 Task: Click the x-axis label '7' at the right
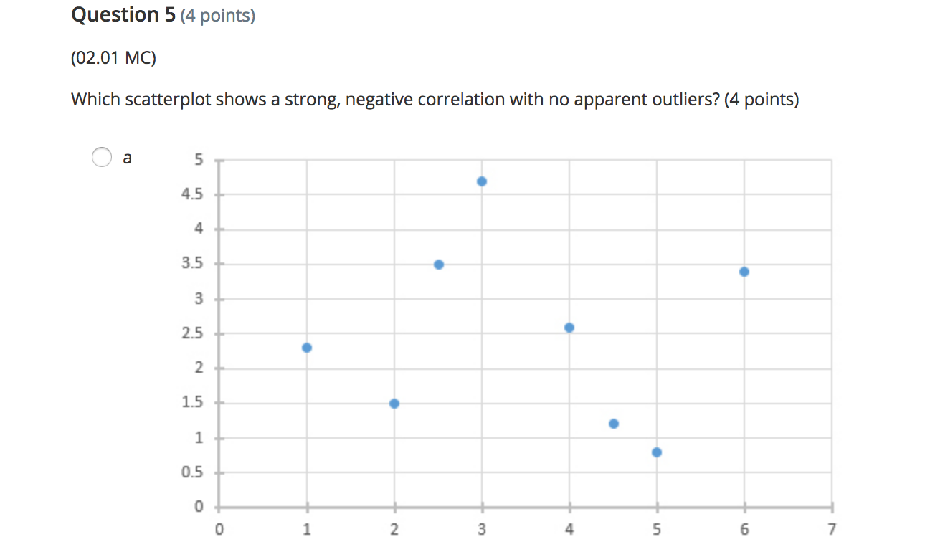831,528
